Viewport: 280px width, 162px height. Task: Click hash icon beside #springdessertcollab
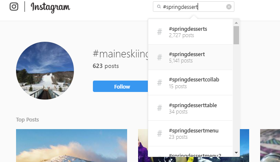[160, 83]
